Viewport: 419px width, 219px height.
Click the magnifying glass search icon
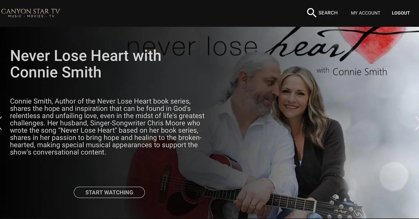click(311, 13)
